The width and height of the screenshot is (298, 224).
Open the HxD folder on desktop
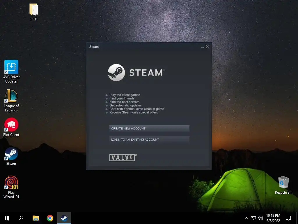(x=34, y=12)
